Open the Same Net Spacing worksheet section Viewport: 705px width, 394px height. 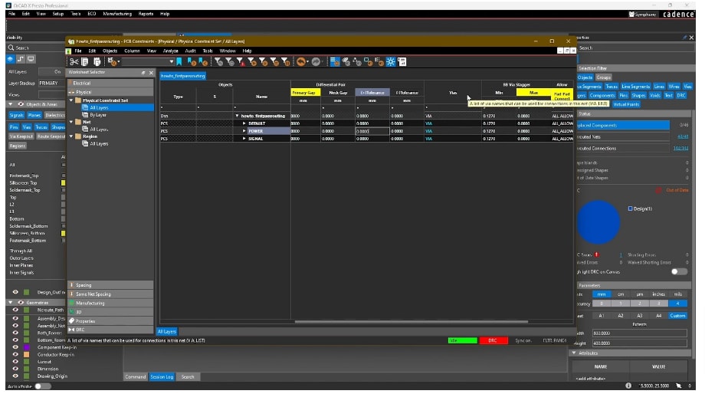110,294
